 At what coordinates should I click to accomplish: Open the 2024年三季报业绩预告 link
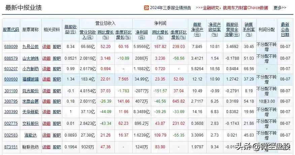coord(170,8)
